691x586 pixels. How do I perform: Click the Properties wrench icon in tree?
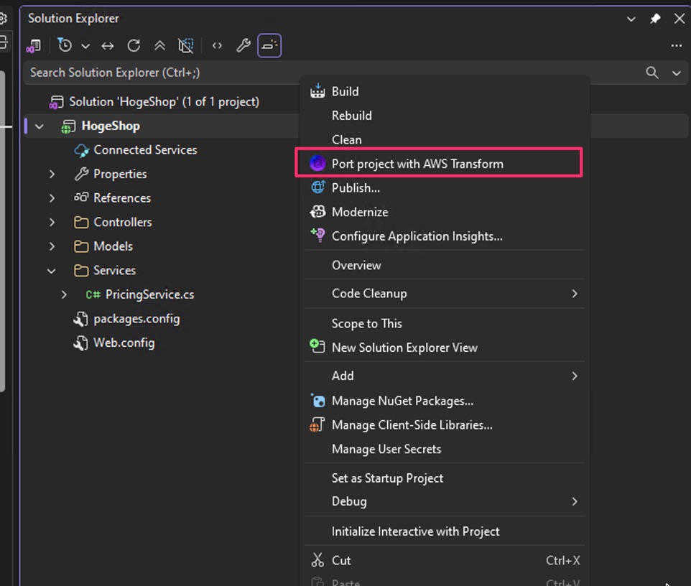click(x=81, y=174)
